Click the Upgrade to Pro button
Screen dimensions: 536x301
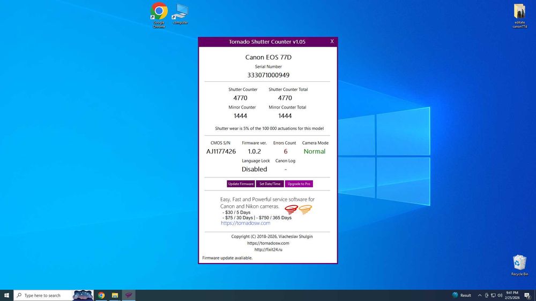pyautogui.click(x=299, y=184)
